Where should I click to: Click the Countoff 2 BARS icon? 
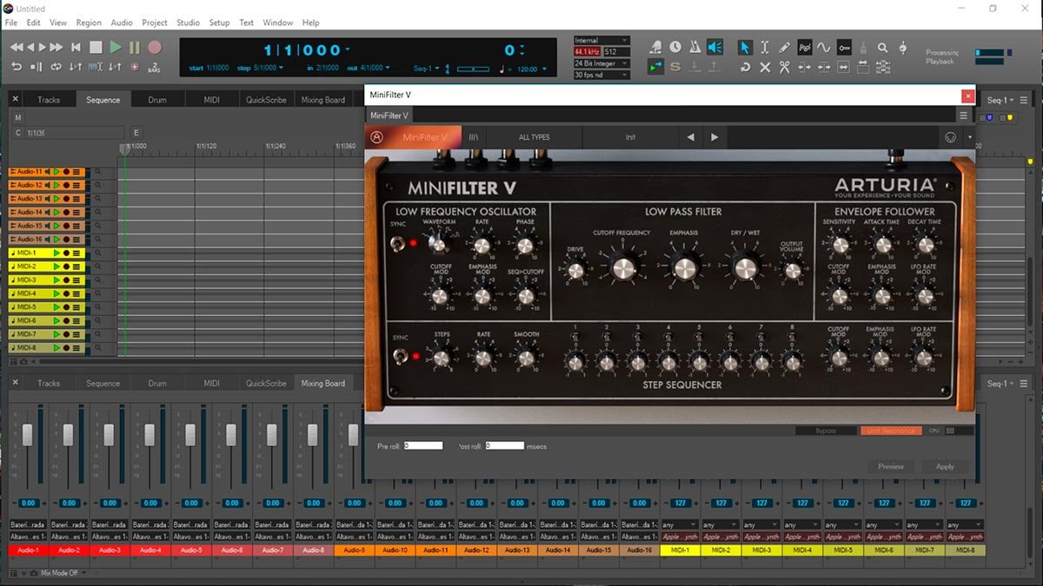coord(155,67)
